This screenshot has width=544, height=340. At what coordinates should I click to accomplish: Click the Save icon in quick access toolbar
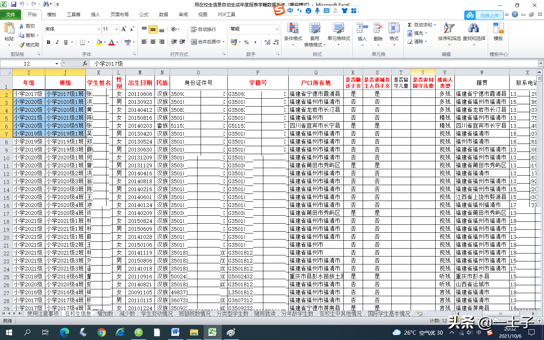[14, 5]
